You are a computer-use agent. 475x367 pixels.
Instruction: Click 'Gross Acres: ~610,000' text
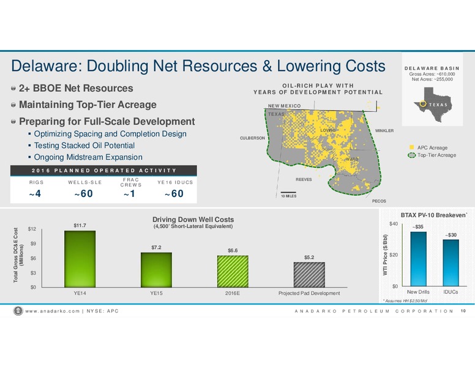pos(432,74)
